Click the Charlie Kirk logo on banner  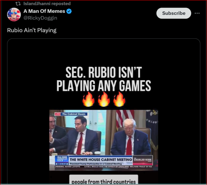click(143, 160)
